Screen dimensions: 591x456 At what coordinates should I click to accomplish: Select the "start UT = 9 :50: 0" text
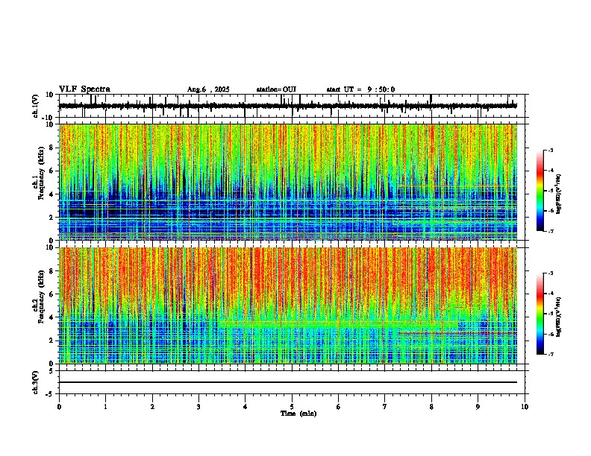tap(360, 89)
